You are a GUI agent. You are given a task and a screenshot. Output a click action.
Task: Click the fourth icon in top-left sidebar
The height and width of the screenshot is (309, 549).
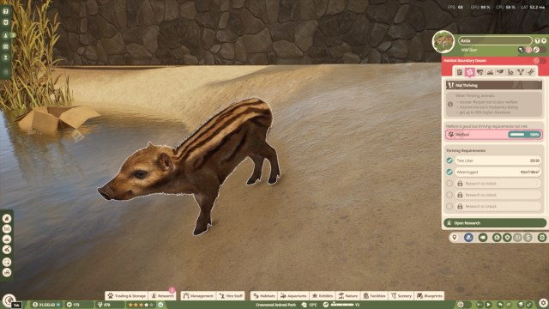[x=6, y=46]
